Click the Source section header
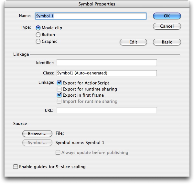 [x=20, y=123]
